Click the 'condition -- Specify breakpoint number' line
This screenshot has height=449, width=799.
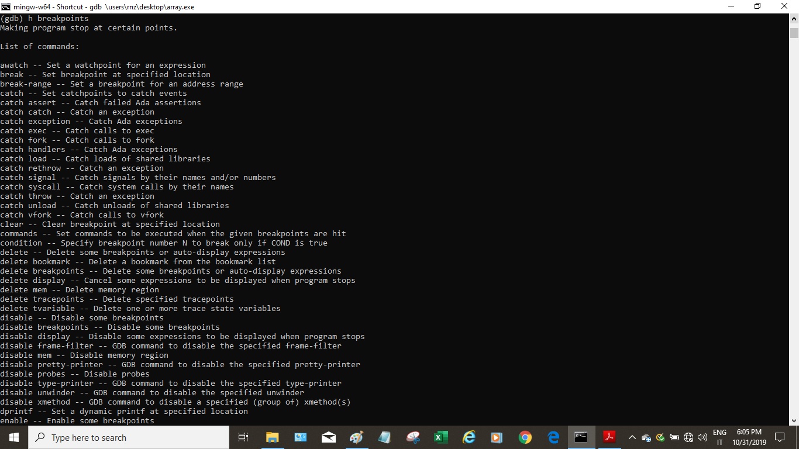pyautogui.click(x=164, y=243)
